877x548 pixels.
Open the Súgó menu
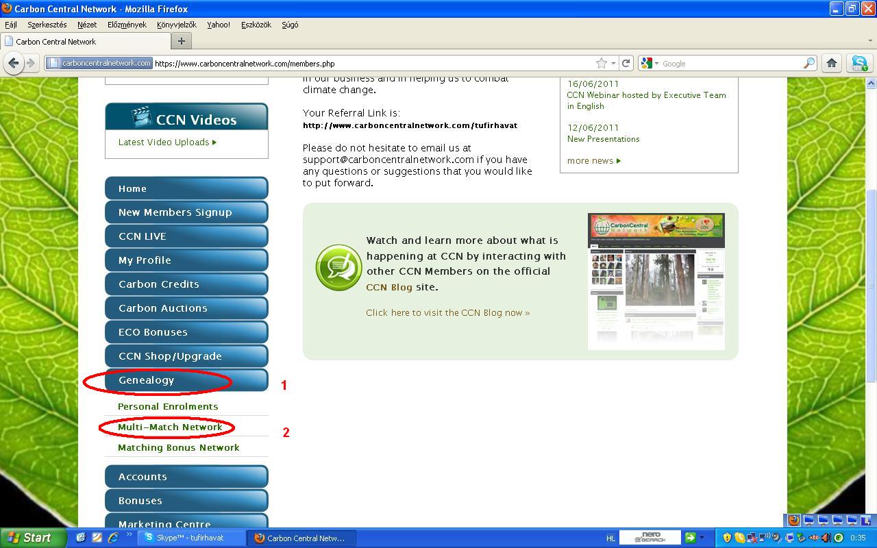(x=290, y=25)
